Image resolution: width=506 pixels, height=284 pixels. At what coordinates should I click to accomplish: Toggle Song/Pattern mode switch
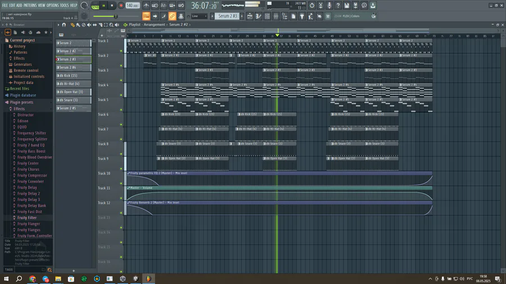click(95, 6)
